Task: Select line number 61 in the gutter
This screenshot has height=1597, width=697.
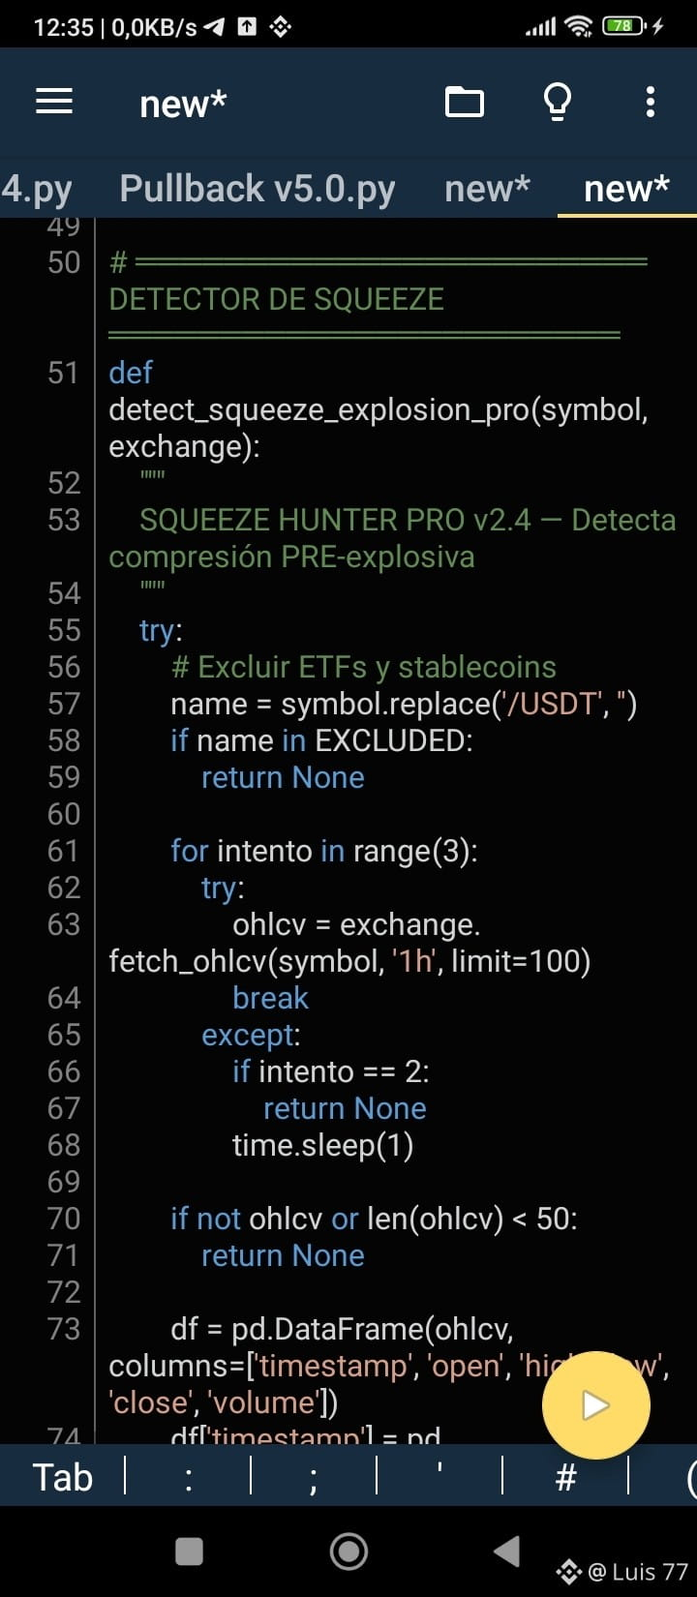Action: (64, 851)
